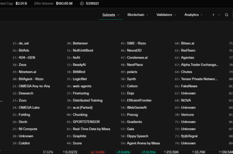The width and height of the screenshot is (233, 154).
Task: Expand the Analytics dropdown chevron
Action: 202,15
